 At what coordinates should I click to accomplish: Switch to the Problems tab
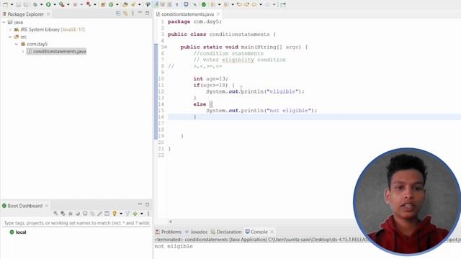(x=169, y=232)
